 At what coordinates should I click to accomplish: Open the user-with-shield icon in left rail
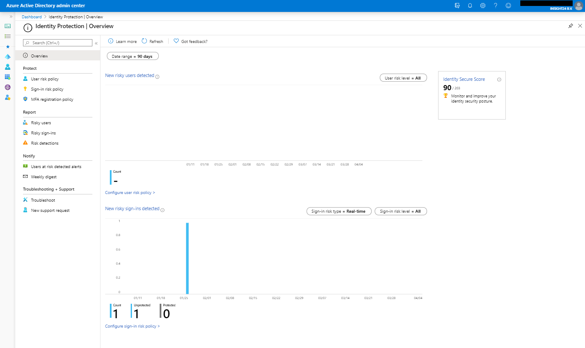coord(7,97)
